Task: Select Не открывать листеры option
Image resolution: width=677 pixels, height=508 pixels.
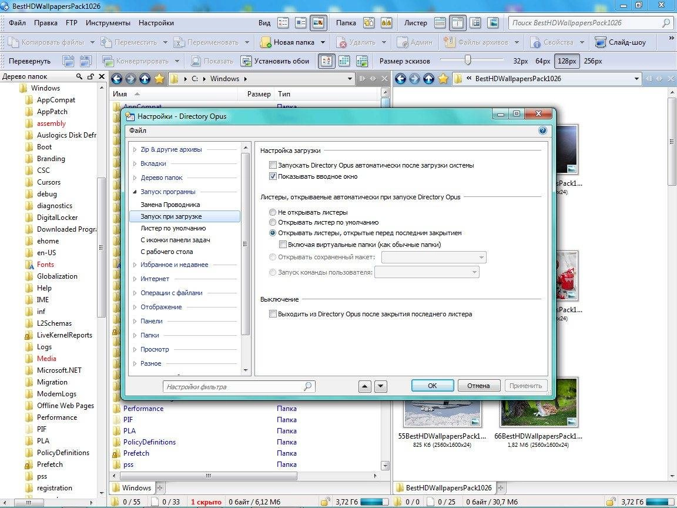Action: point(273,212)
